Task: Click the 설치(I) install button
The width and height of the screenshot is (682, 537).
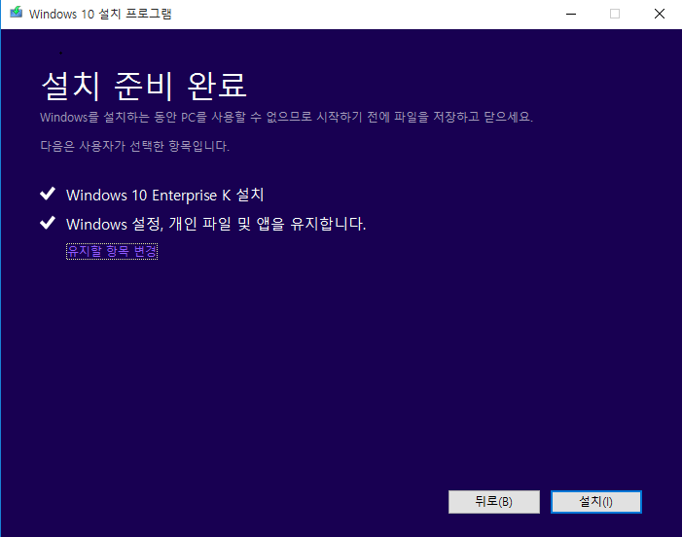Action: 595,502
